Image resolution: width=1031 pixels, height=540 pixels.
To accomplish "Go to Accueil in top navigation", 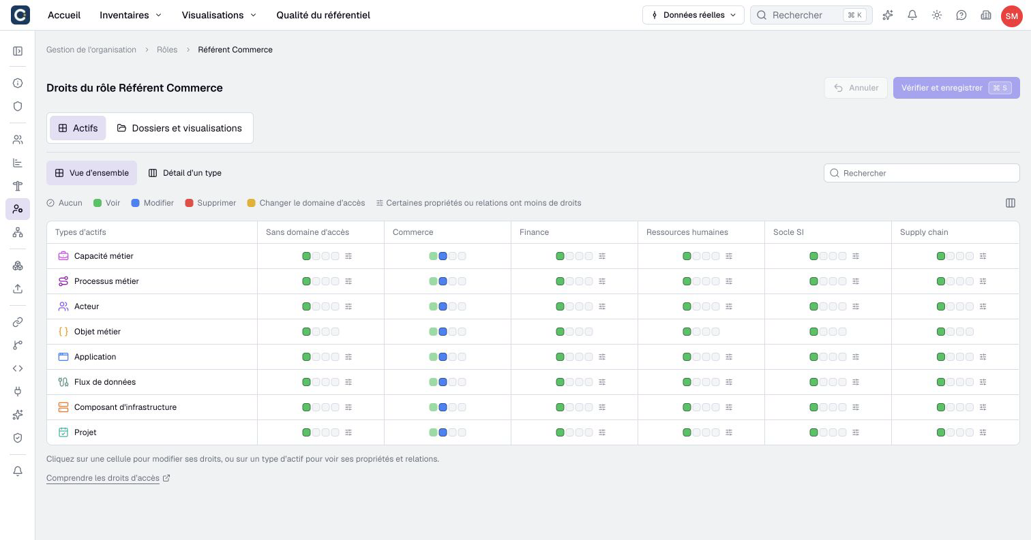I will pyautogui.click(x=64, y=15).
